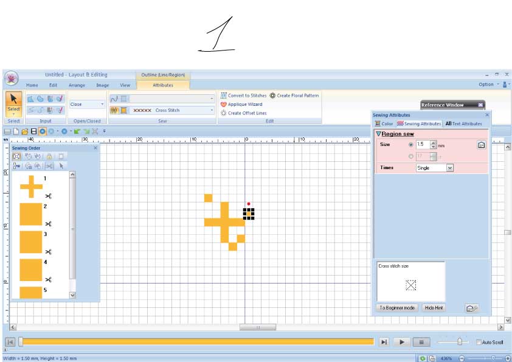Click the green undo arrow icon
The image size is (512, 362).
point(77,131)
